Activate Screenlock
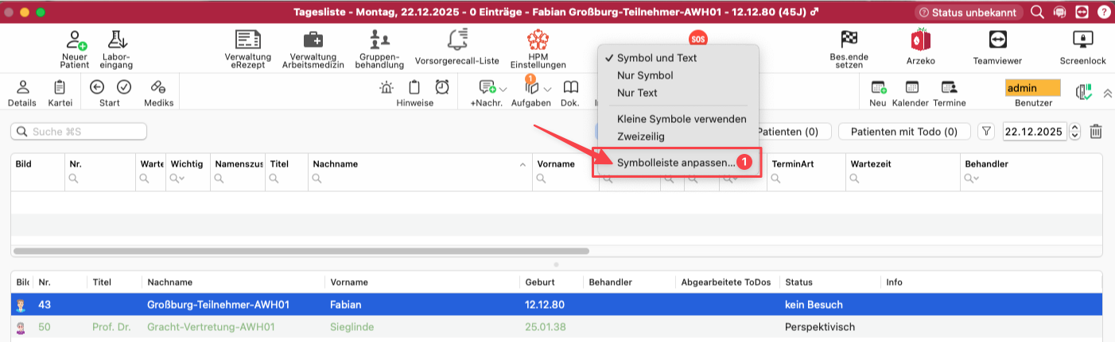The width and height of the screenshot is (1115, 342). (x=1082, y=40)
